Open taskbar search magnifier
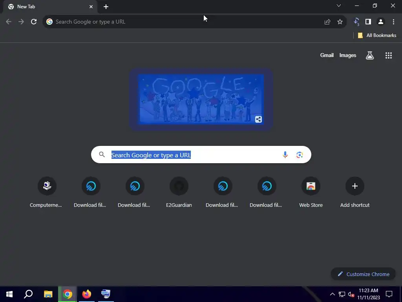 point(28,294)
